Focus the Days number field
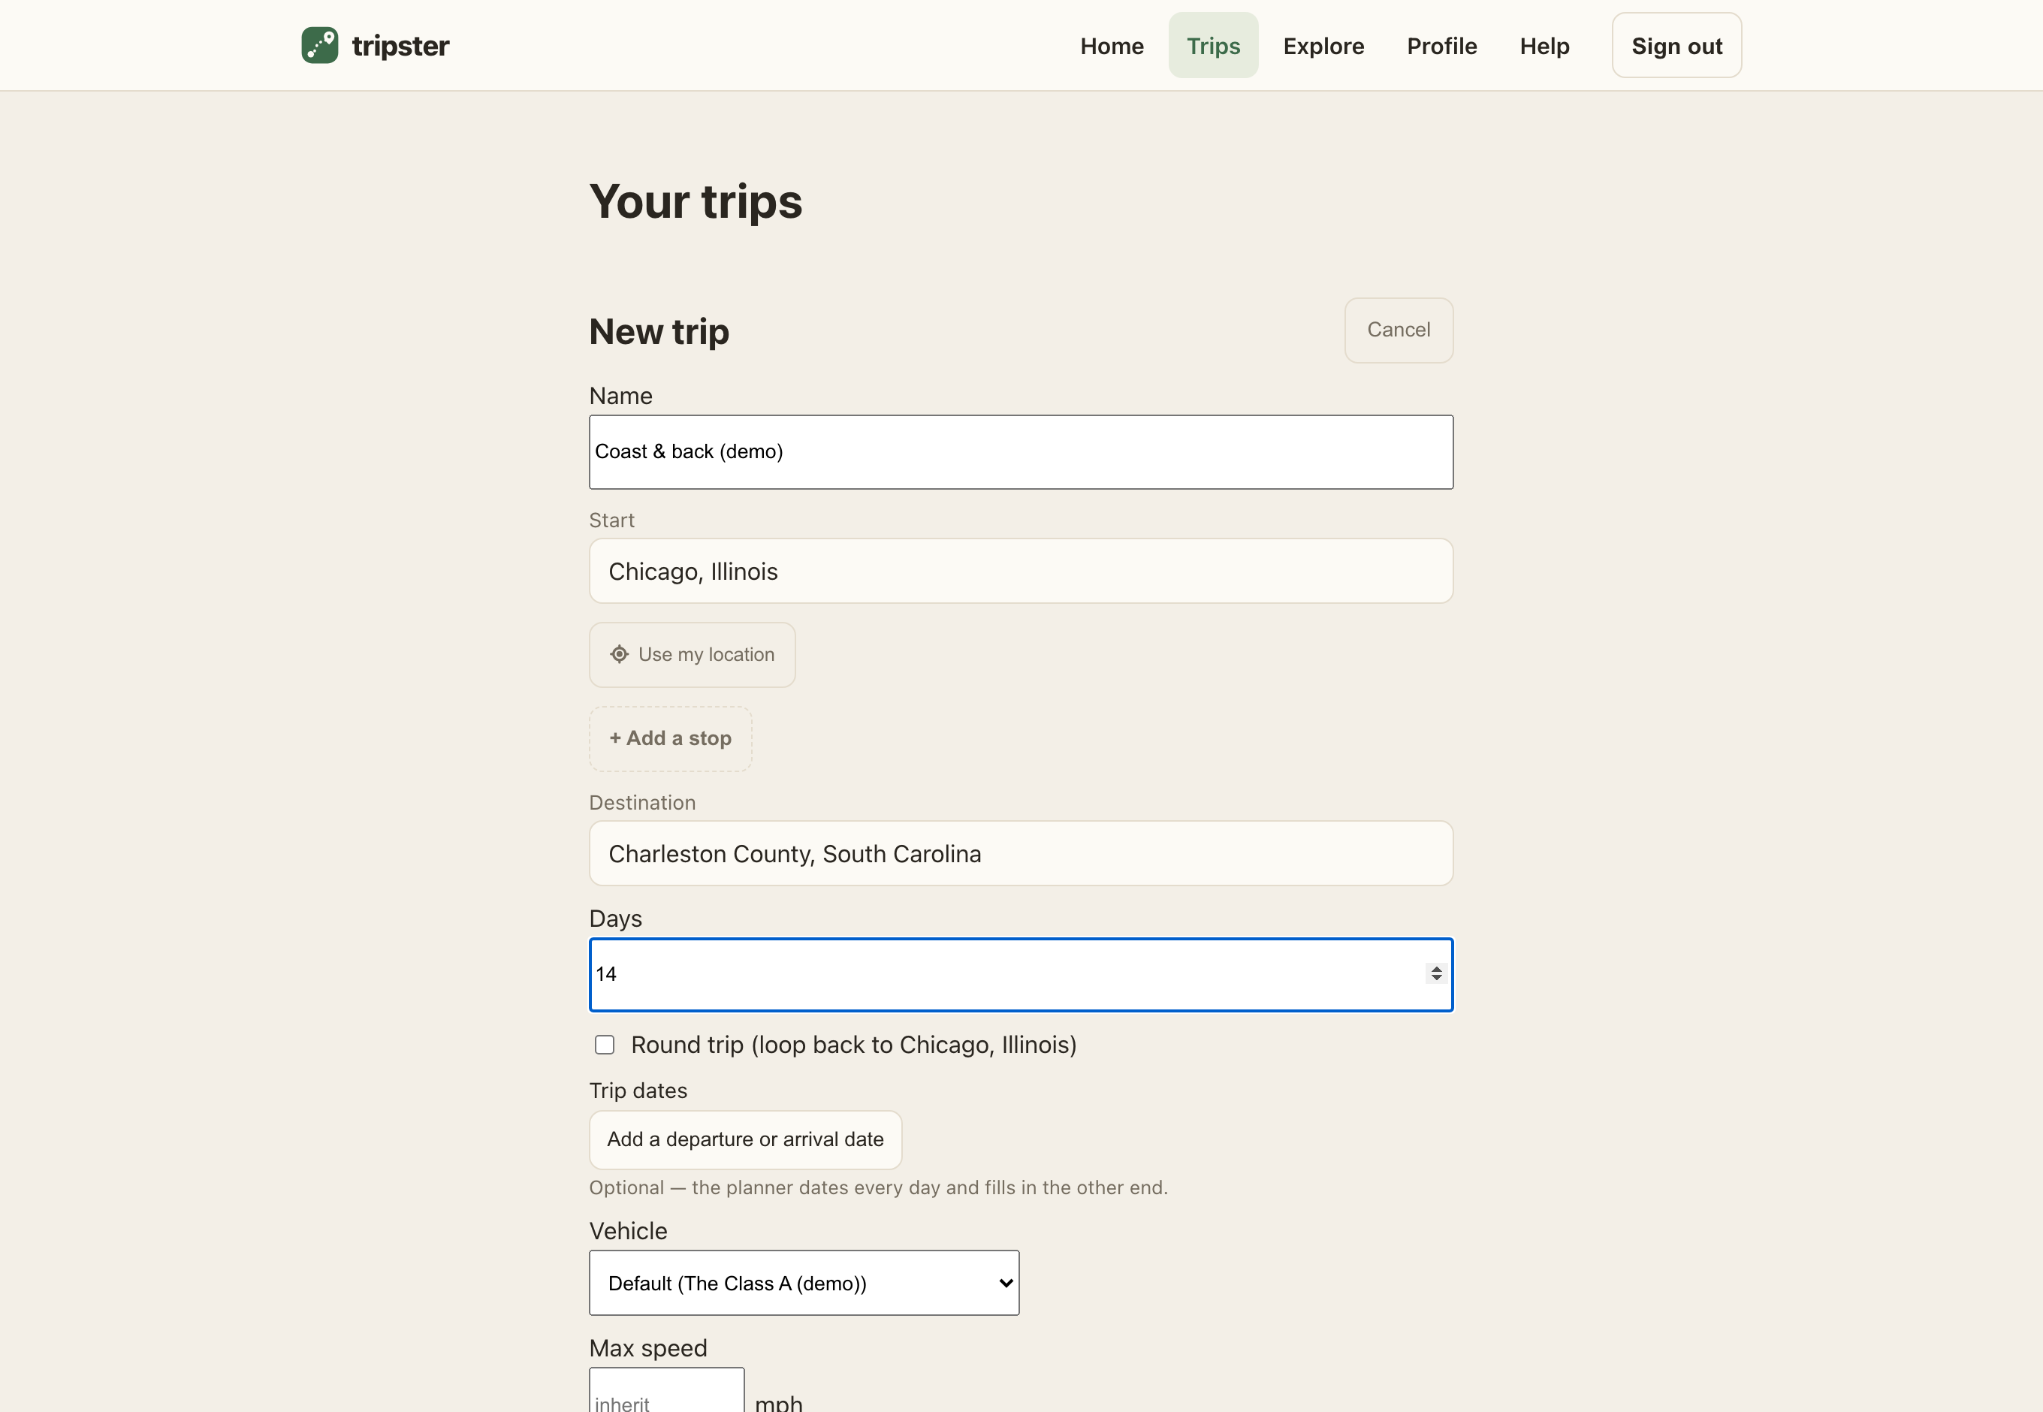Screen dimensions: 2043x1412 1021,974
